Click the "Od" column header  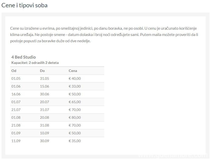pyautogui.click(x=14, y=71)
